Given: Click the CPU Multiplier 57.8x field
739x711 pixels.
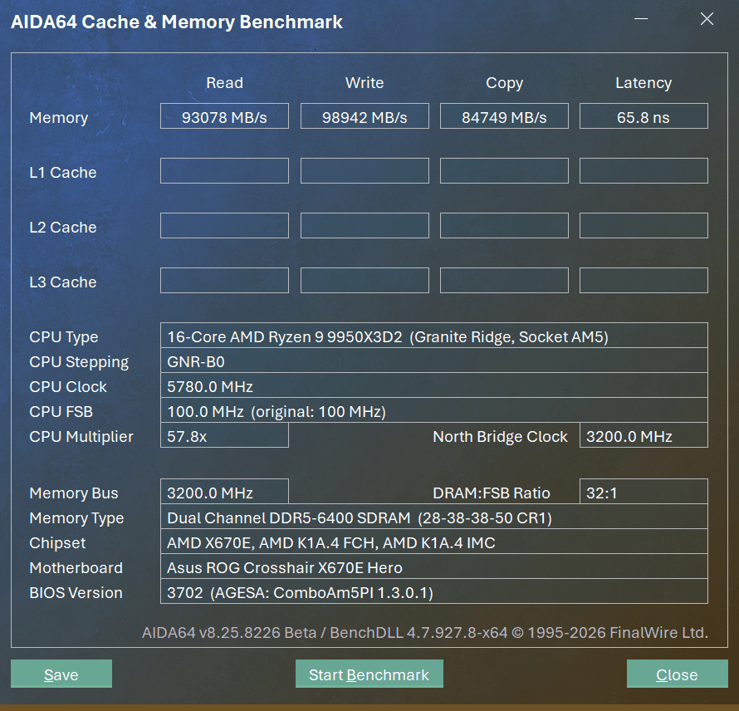Looking at the screenshot, I should click(x=224, y=436).
